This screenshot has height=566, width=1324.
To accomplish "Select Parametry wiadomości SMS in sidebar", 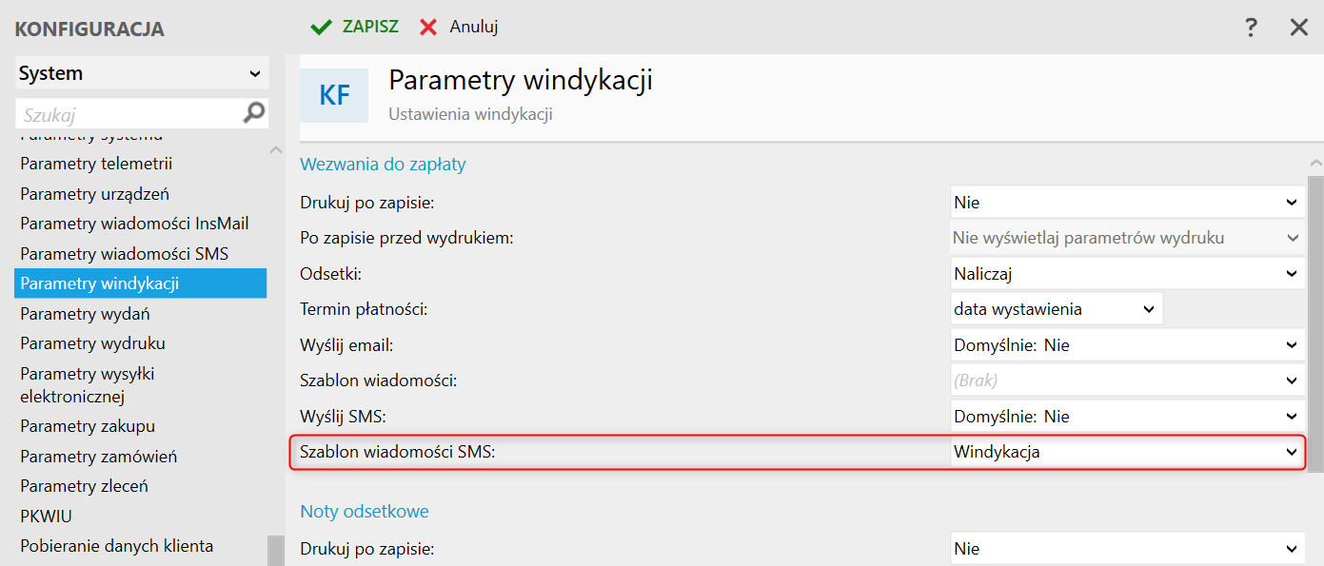I will [124, 254].
